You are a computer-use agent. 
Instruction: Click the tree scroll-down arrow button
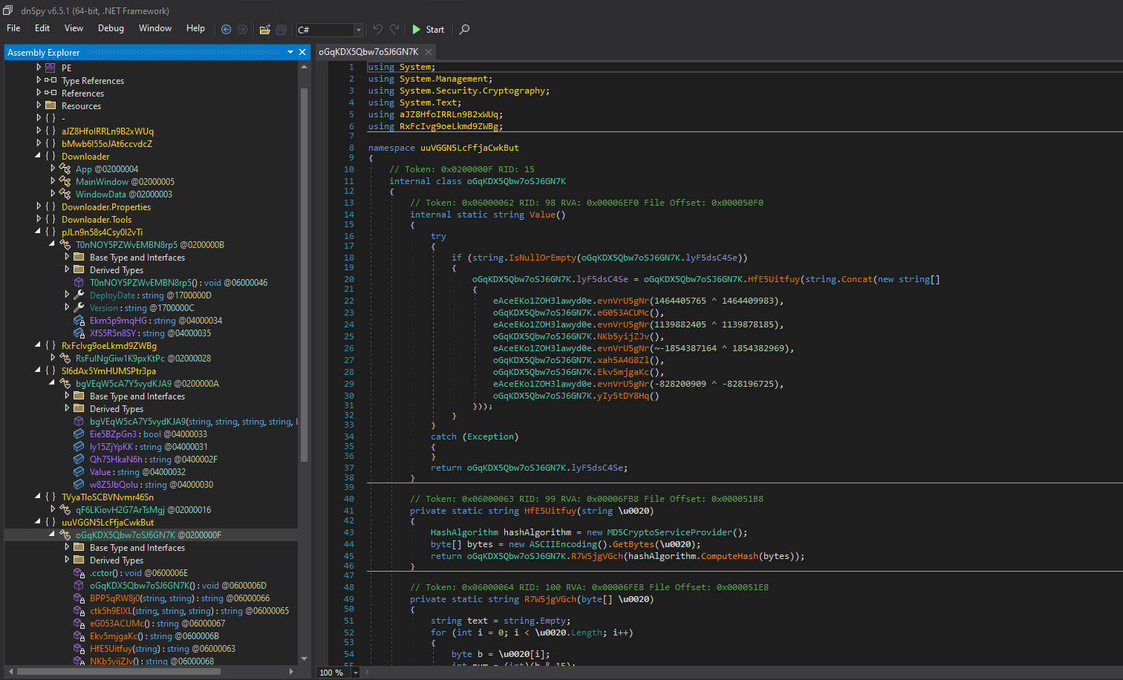pos(304,658)
